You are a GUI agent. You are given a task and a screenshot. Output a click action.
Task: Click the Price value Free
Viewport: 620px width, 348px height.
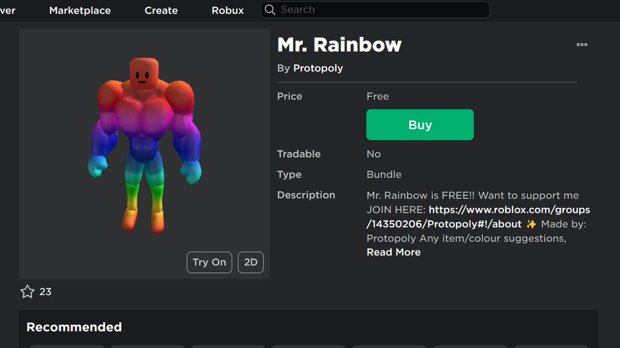tap(378, 96)
